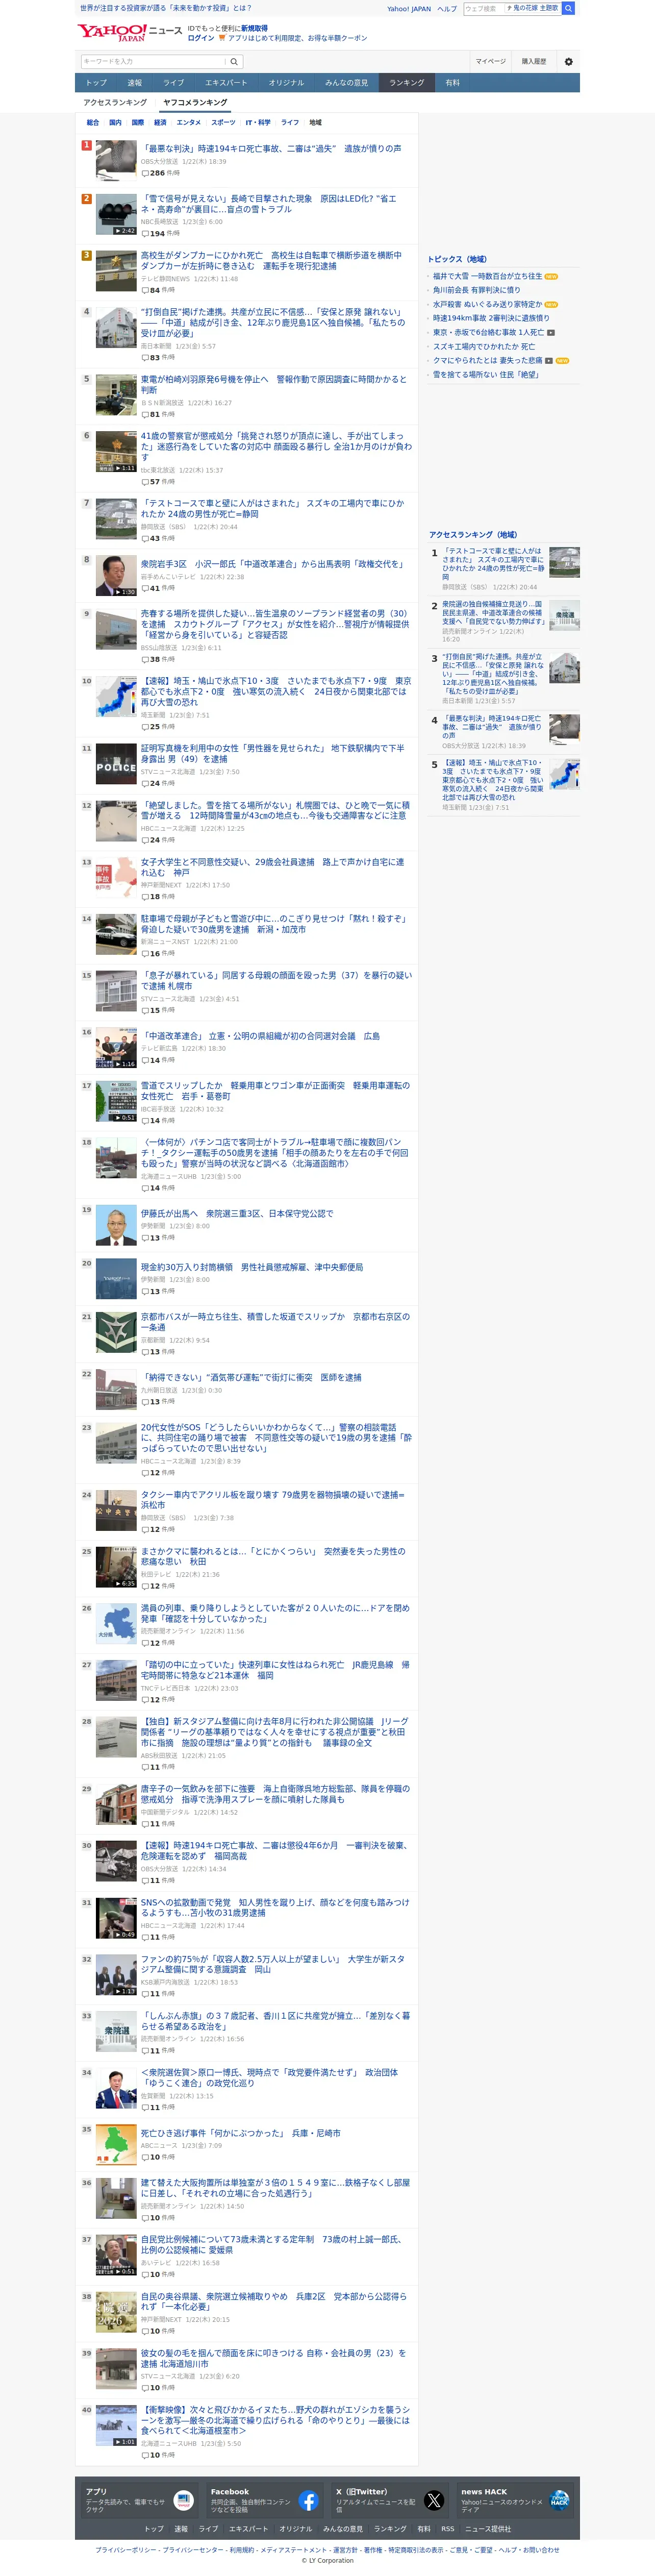Click the Yahoo! JAPAN news logo
Screen dimensions: 655x2576
coord(129,32)
